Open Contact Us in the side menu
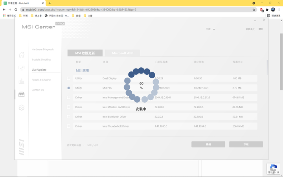Screen dimensions: 283x177 pos(38,90)
